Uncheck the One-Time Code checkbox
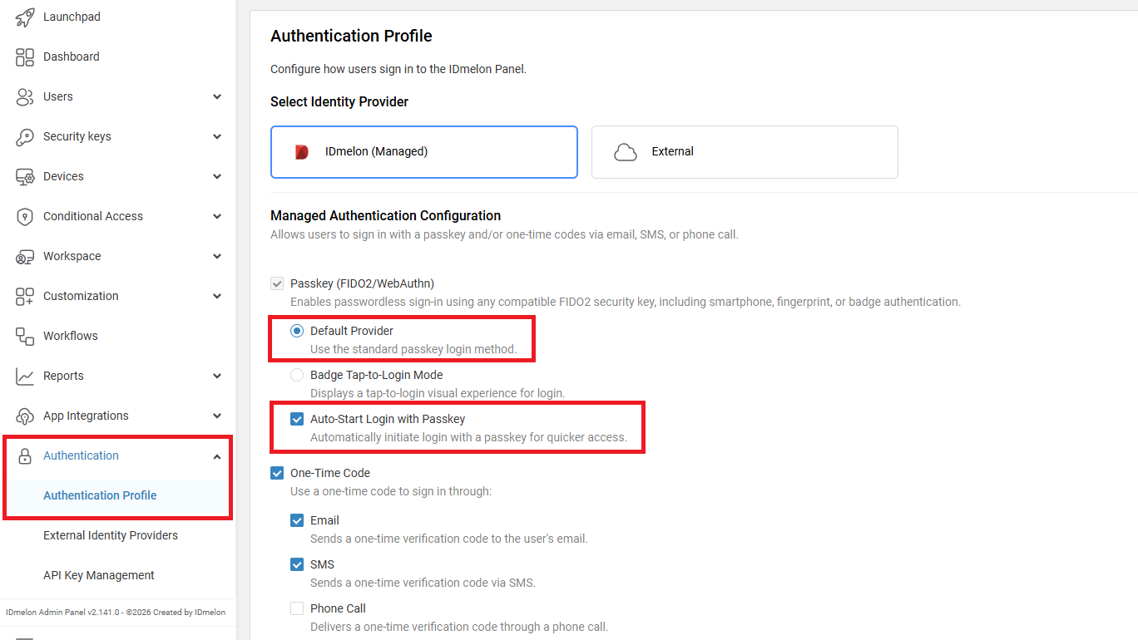 (x=277, y=473)
